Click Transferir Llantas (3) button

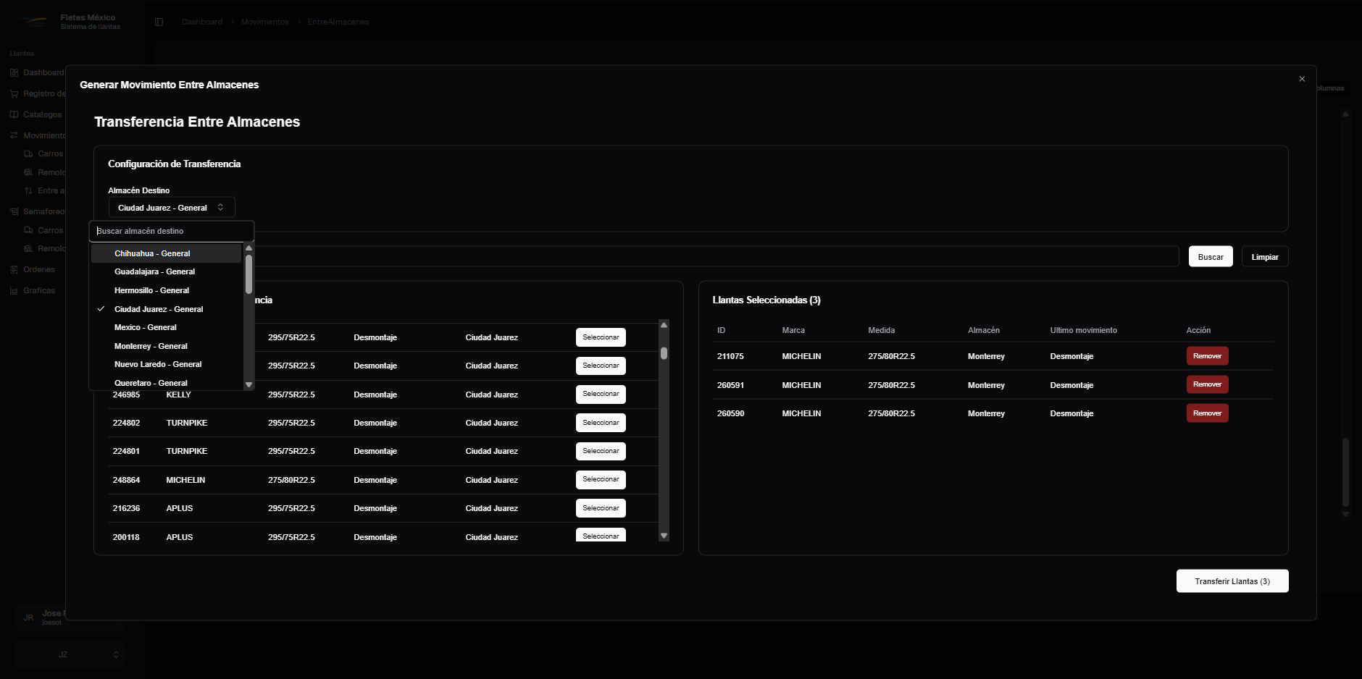point(1232,581)
